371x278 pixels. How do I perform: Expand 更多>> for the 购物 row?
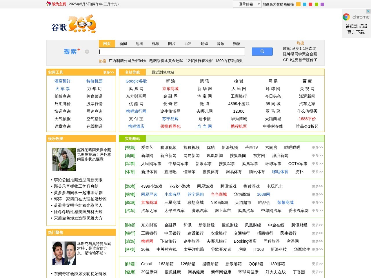(x=317, y=194)
